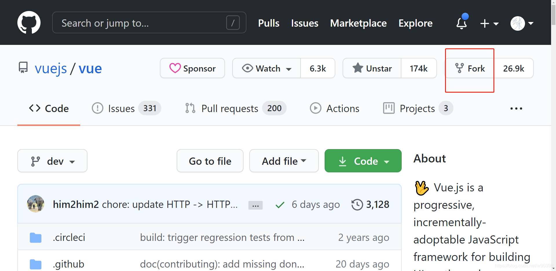Image resolution: width=556 pixels, height=271 pixels.
Task: Click the About heading
Action: point(429,159)
